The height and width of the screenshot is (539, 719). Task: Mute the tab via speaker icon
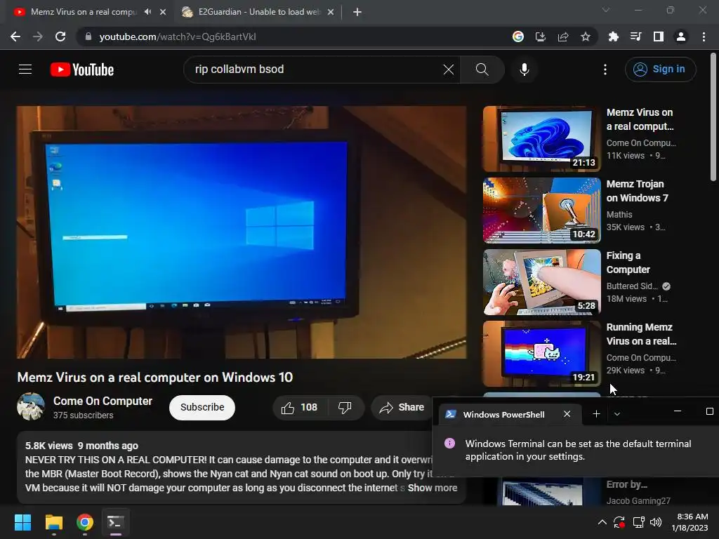point(147,12)
